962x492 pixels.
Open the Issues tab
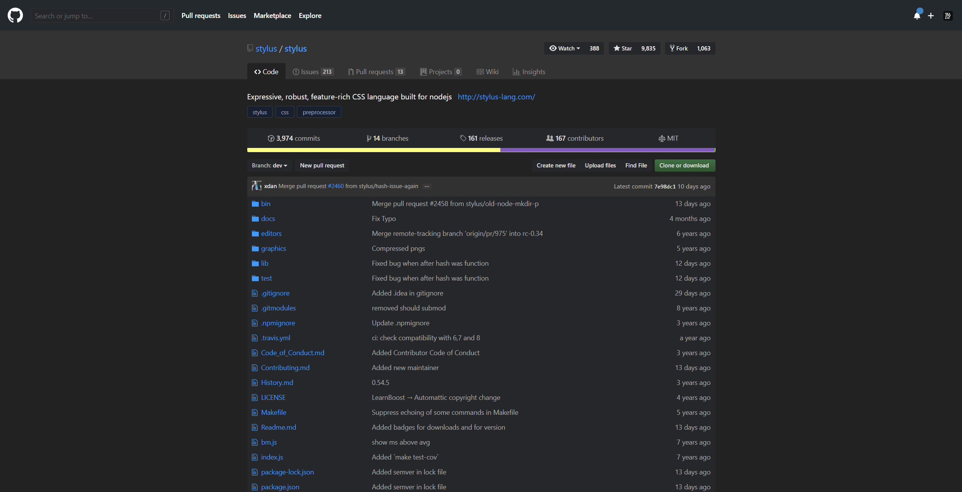(313, 72)
